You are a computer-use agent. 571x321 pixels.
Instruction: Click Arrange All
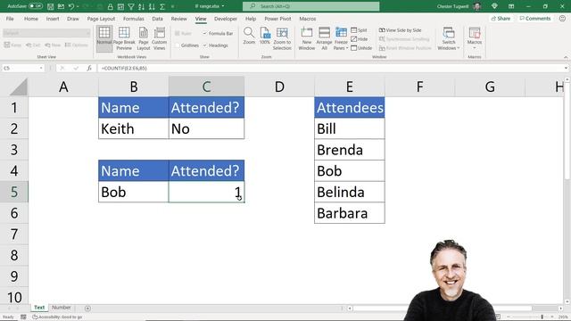[324, 38]
